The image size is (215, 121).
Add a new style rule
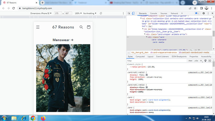click(201, 61)
